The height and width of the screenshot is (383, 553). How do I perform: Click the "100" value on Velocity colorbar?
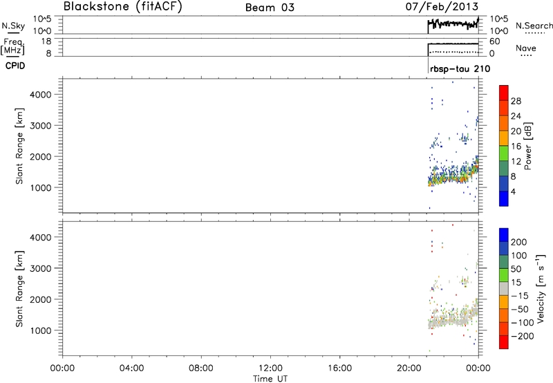519,256
